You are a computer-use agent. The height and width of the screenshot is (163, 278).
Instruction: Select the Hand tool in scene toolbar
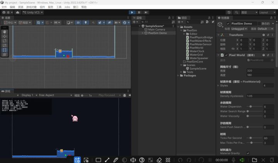(x=5, y=32)
